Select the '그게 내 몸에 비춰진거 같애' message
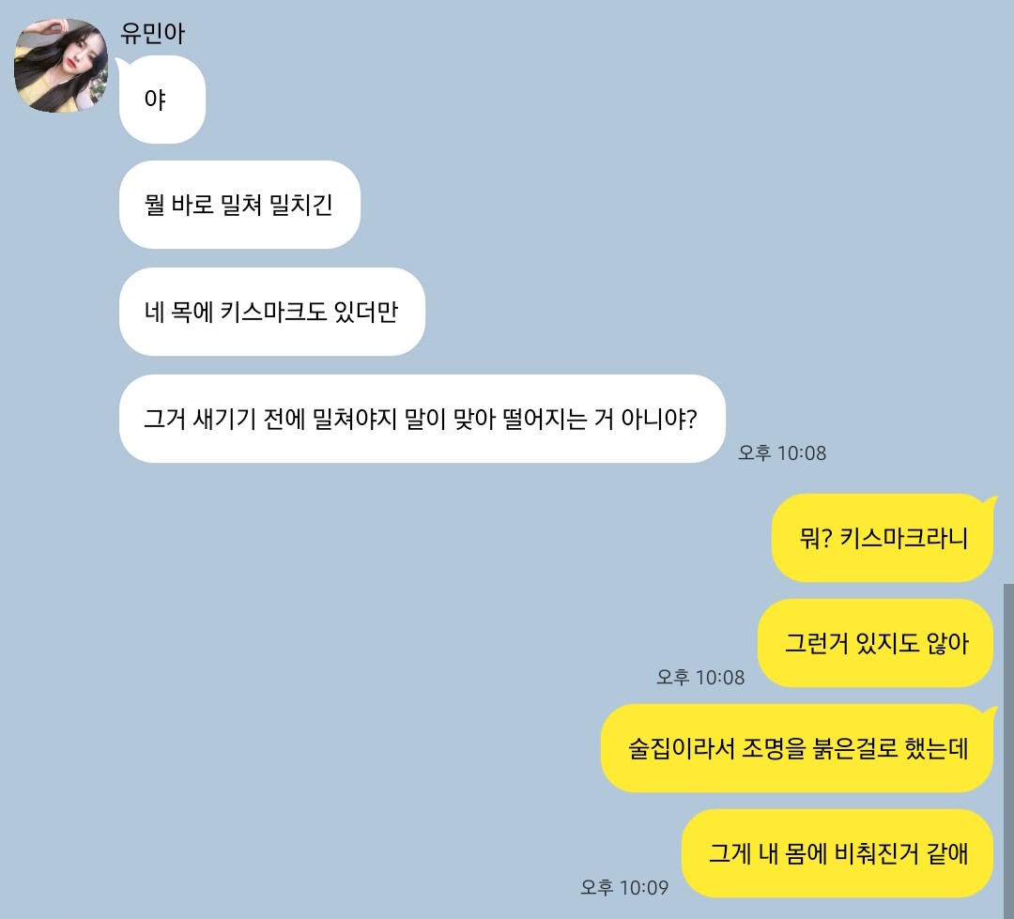1014x919 pixels. 837,853
